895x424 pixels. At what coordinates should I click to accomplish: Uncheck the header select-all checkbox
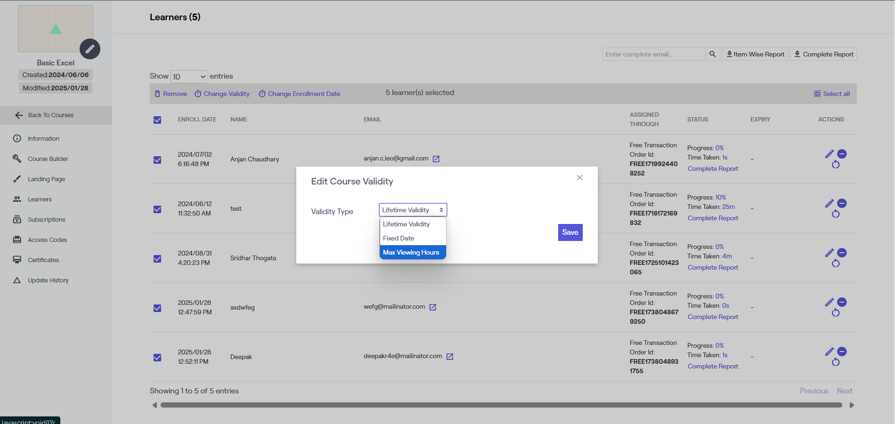[157, 120]
